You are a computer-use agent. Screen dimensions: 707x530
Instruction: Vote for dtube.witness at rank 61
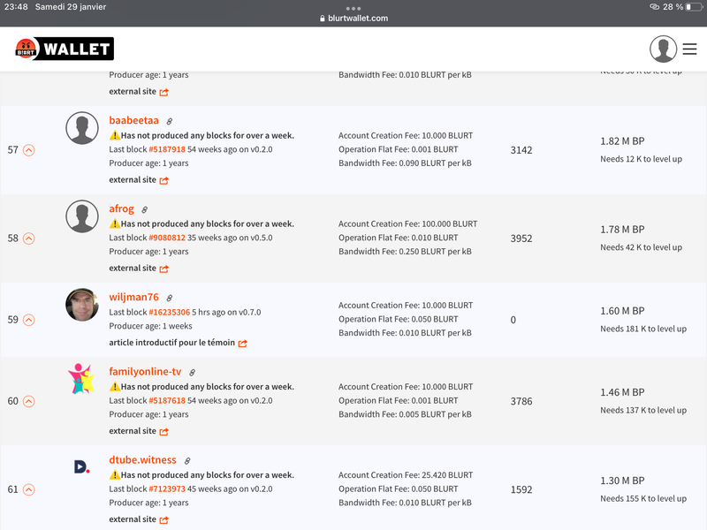pyautogui.click(x=28, y=489)
